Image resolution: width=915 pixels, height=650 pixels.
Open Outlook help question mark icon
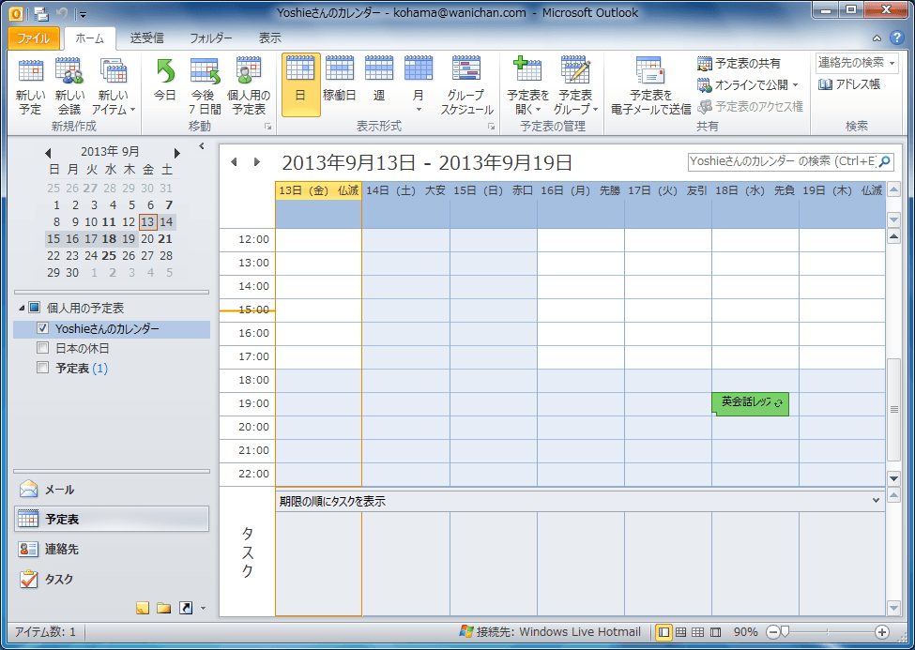pyautogui.click(x=897, y=38)
